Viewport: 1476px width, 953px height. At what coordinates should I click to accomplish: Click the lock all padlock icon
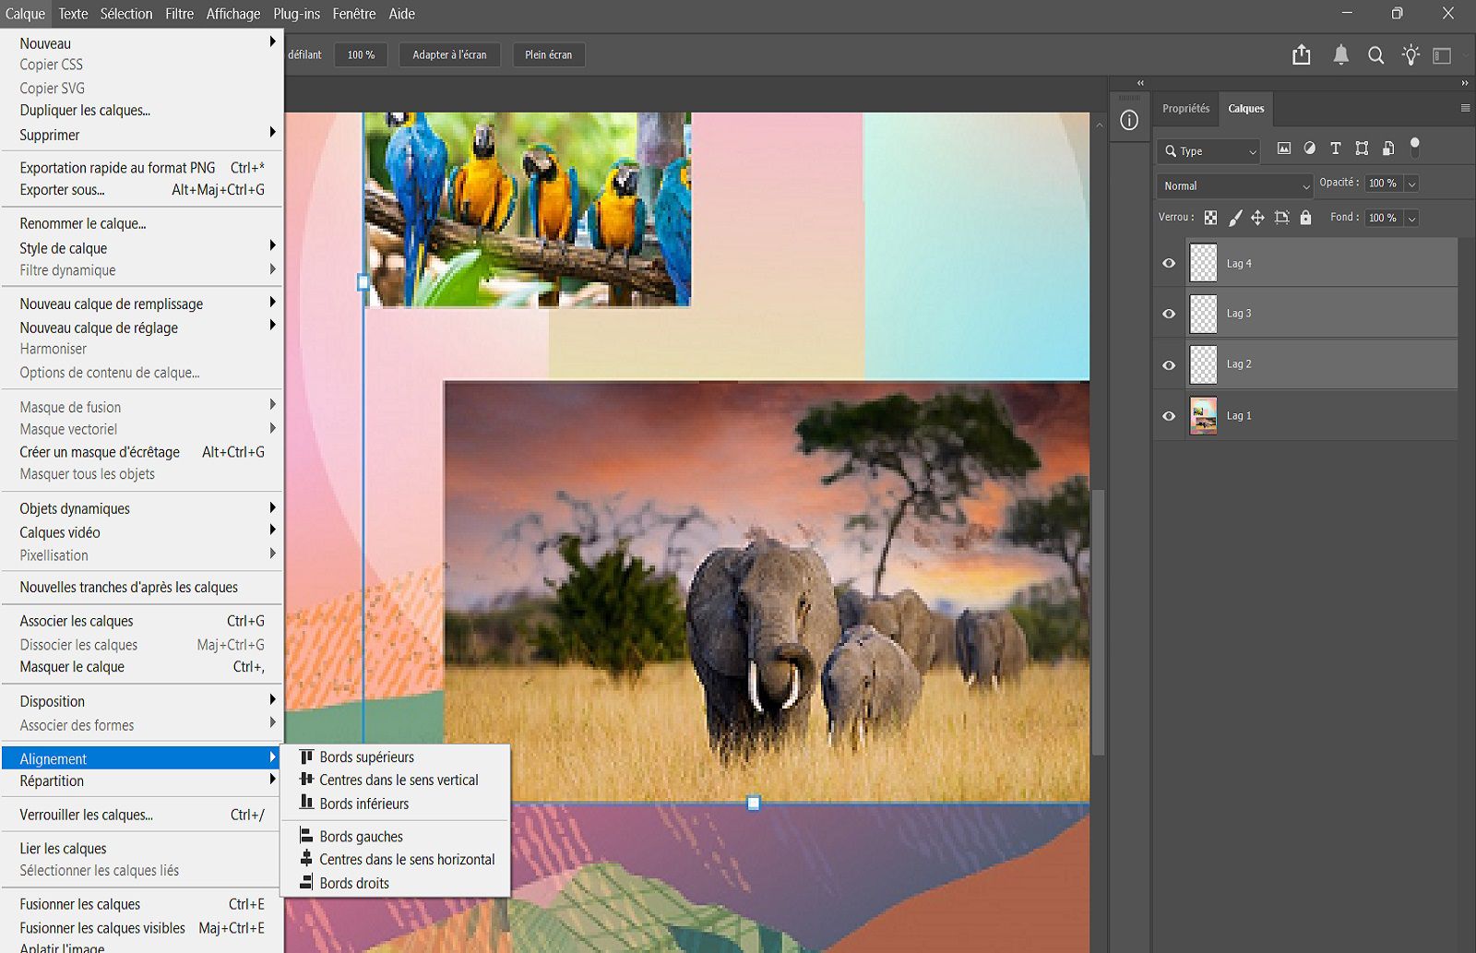click(x=1305, y=218)
